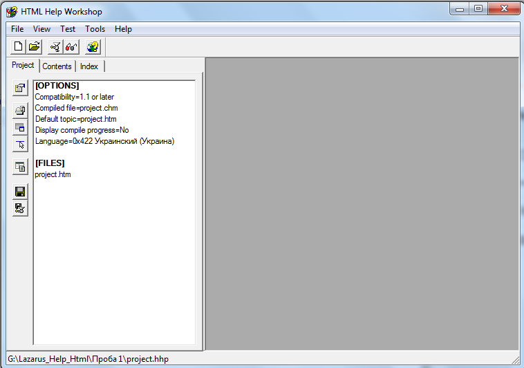Click the status bar path project.hhp
This screenshot has width=524, height=368.
(88, 359)
